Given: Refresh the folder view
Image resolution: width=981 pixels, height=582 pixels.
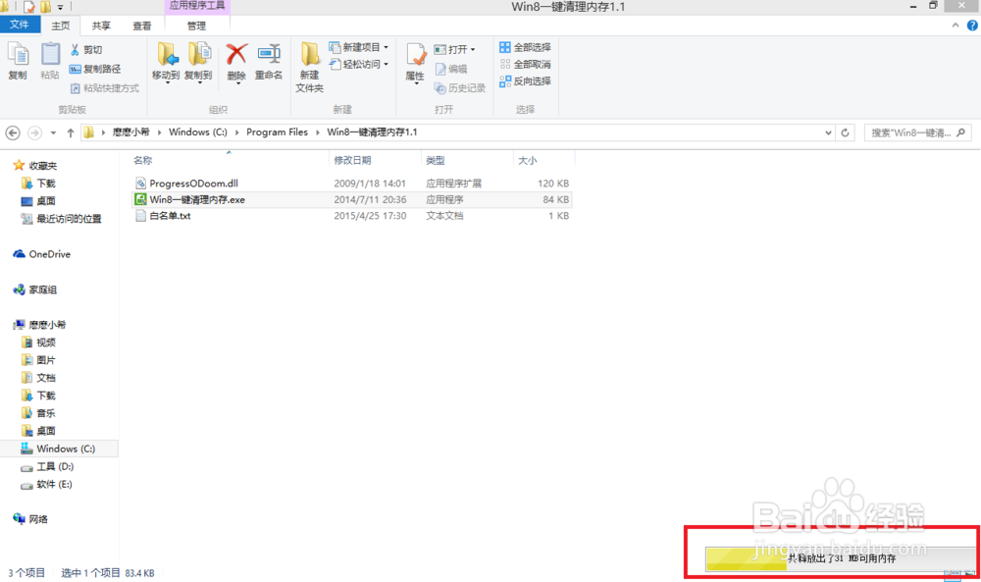Looking at the screenshot, I should tap(844, 132).
